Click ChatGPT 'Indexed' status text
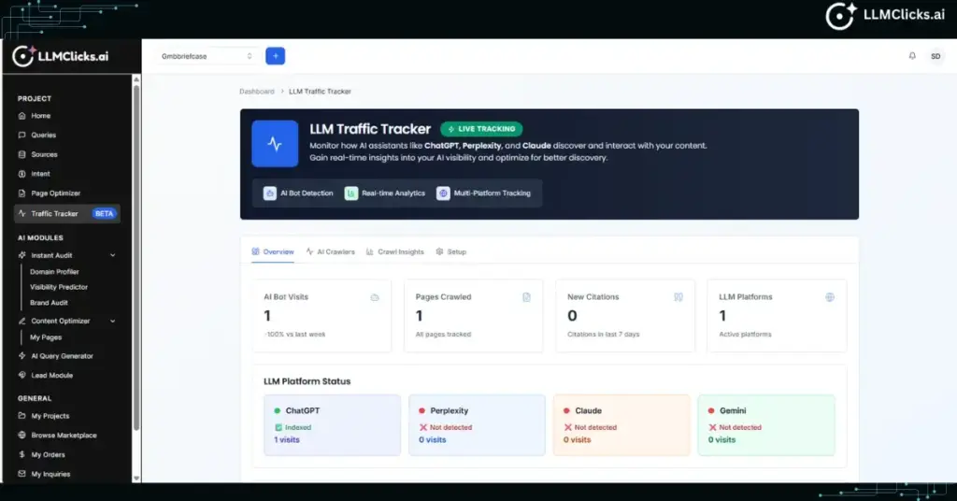The width and height of the screenshot is (957, 501). (x=298, y=428)
